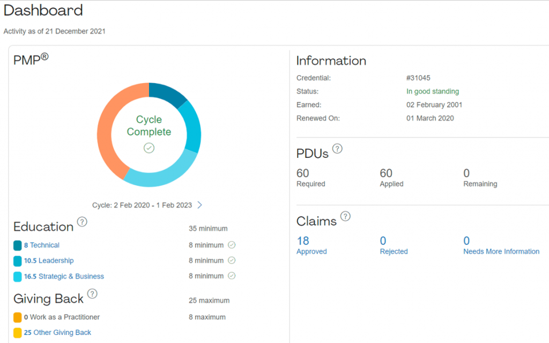Screen dimensions: 549x343
Task: Open the Claims help tooltip
Action: pos(346,217)
